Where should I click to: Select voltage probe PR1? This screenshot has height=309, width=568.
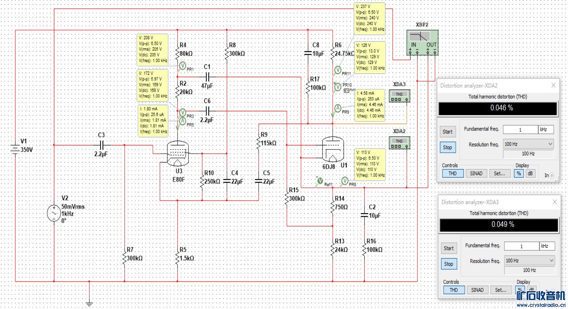coord(183,66)
